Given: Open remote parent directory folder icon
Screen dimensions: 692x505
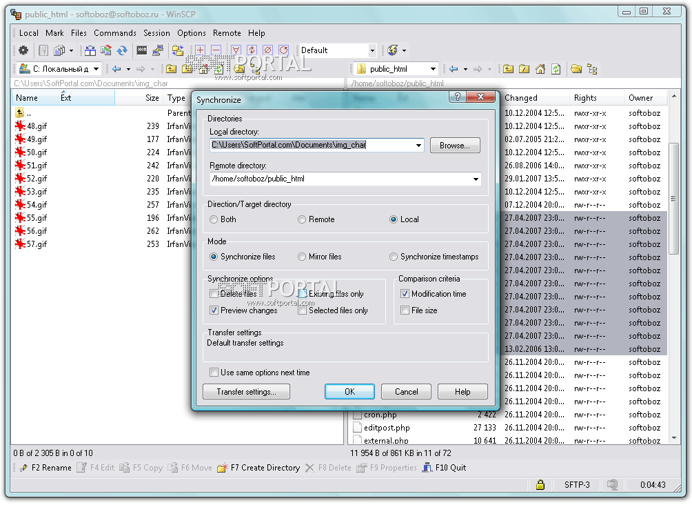Looking at the screenshot, I should 509,69.
